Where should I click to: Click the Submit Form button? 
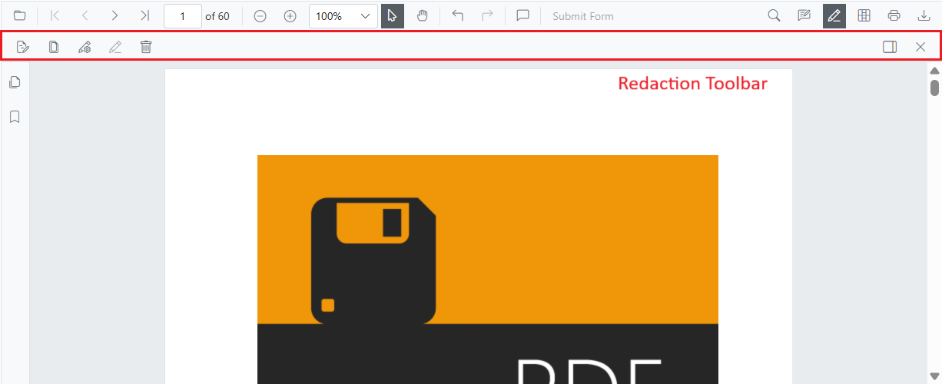tap(583, 16)
